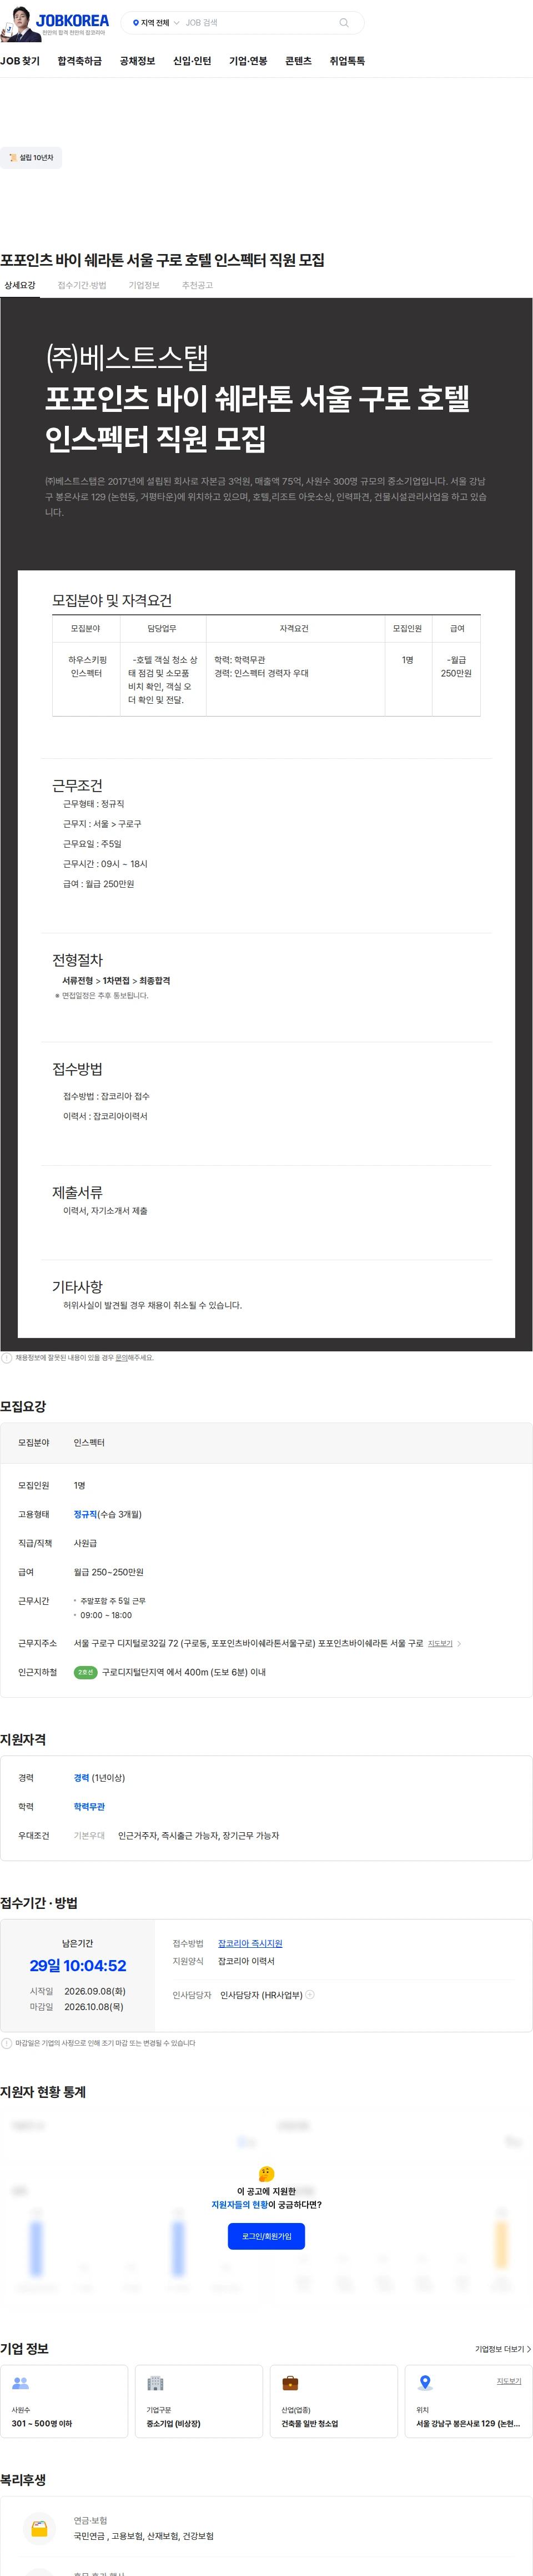Click the 서울 강남구 봉은사로 129 address
Image resolution: width=533 pixels, height=2576 pixels.
468,2424
